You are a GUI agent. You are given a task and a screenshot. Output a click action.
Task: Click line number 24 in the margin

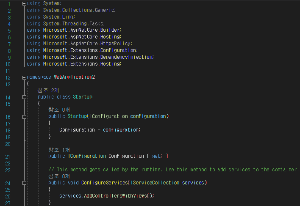pyautogui.click(x=8, y=183)
